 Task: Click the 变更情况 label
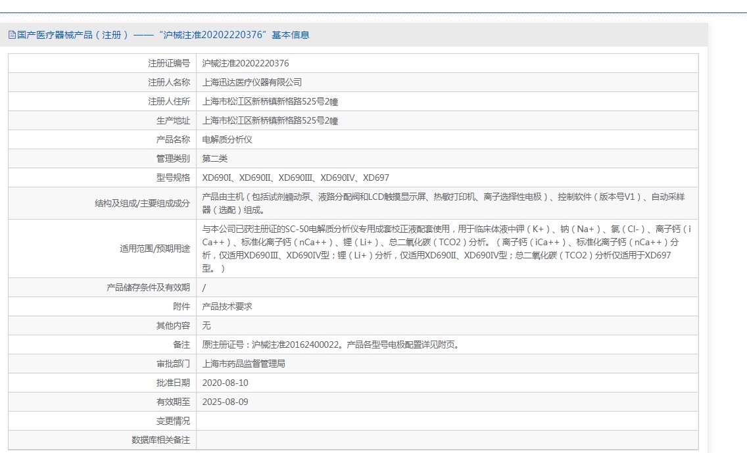(173, 421)
